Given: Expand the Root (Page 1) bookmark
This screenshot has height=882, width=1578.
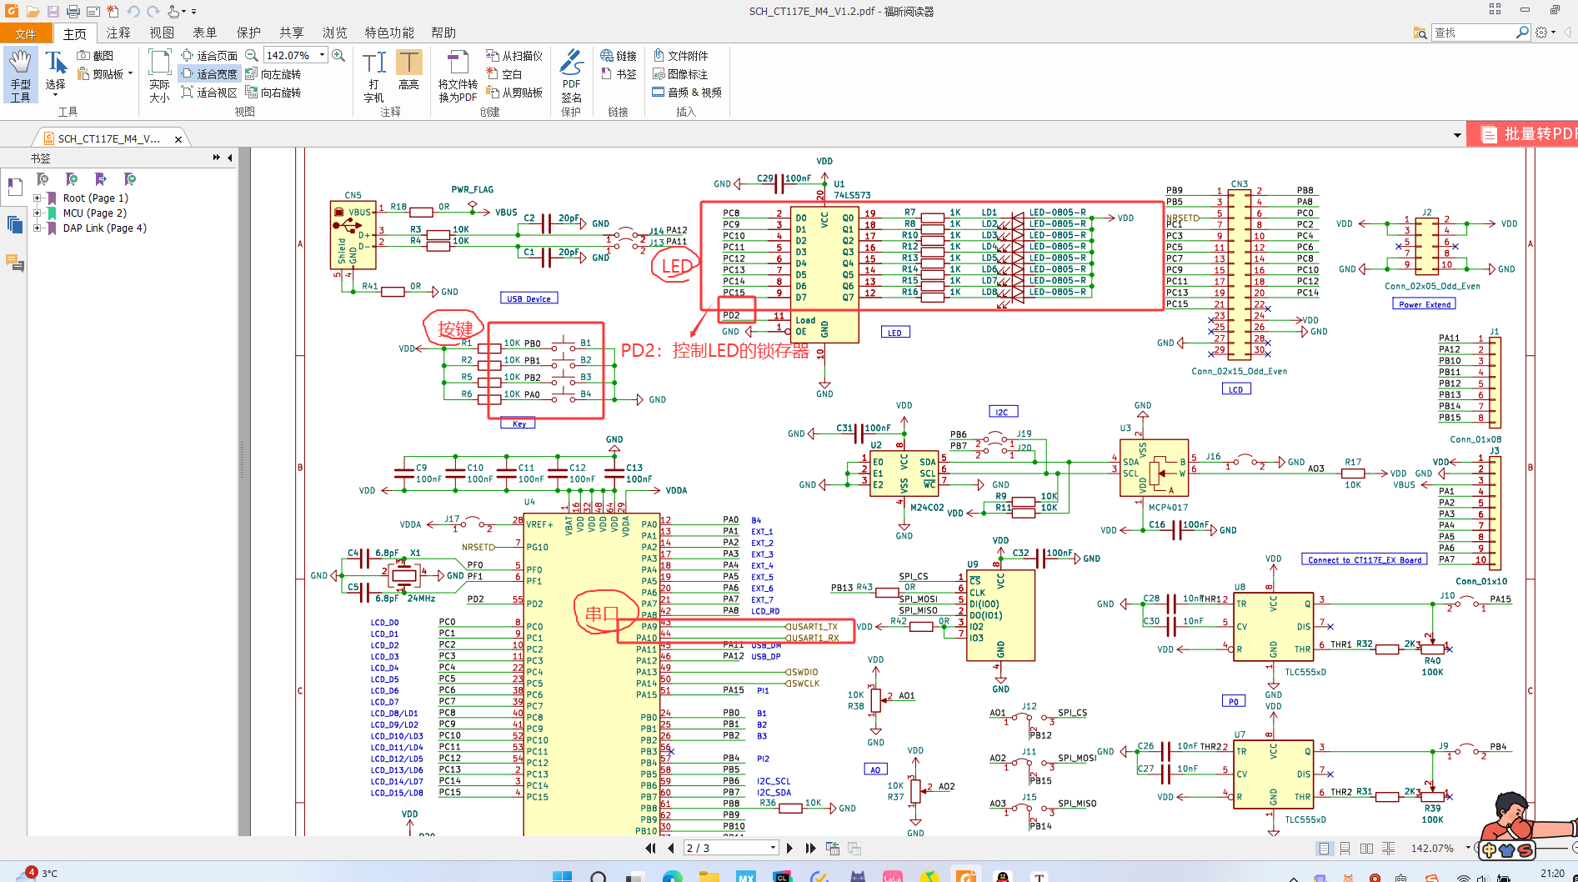Looking at the screenshot, I should point(37,198).
